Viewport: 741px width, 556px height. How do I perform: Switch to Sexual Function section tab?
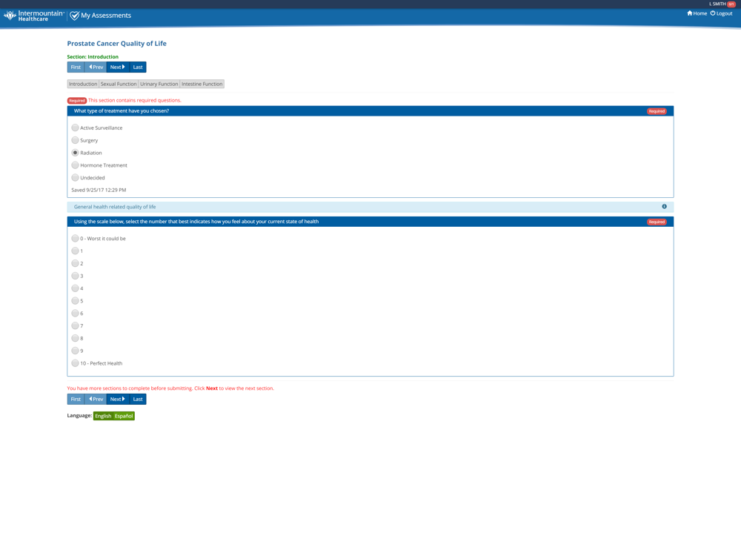tap(118, 85)
